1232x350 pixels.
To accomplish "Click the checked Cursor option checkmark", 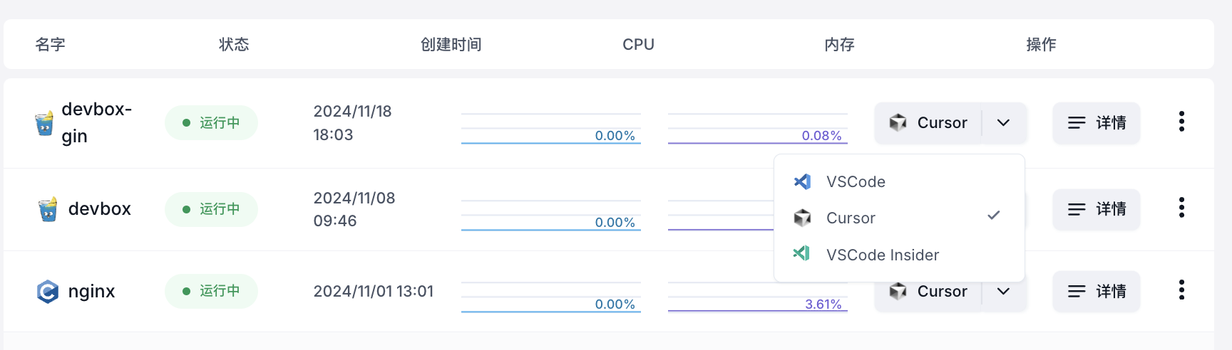I will tap(994, 216).
